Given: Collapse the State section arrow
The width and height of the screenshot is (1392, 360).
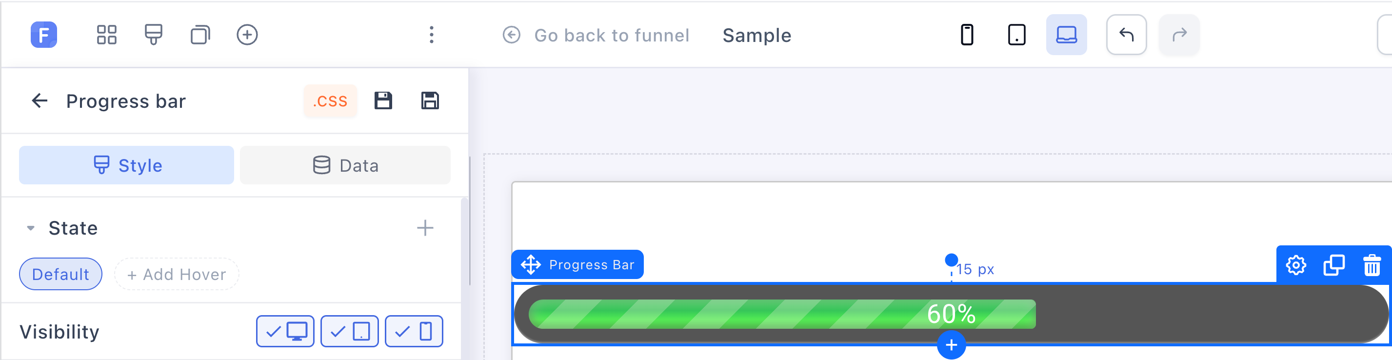Looking at the screenshot, I should pos(31,228).
